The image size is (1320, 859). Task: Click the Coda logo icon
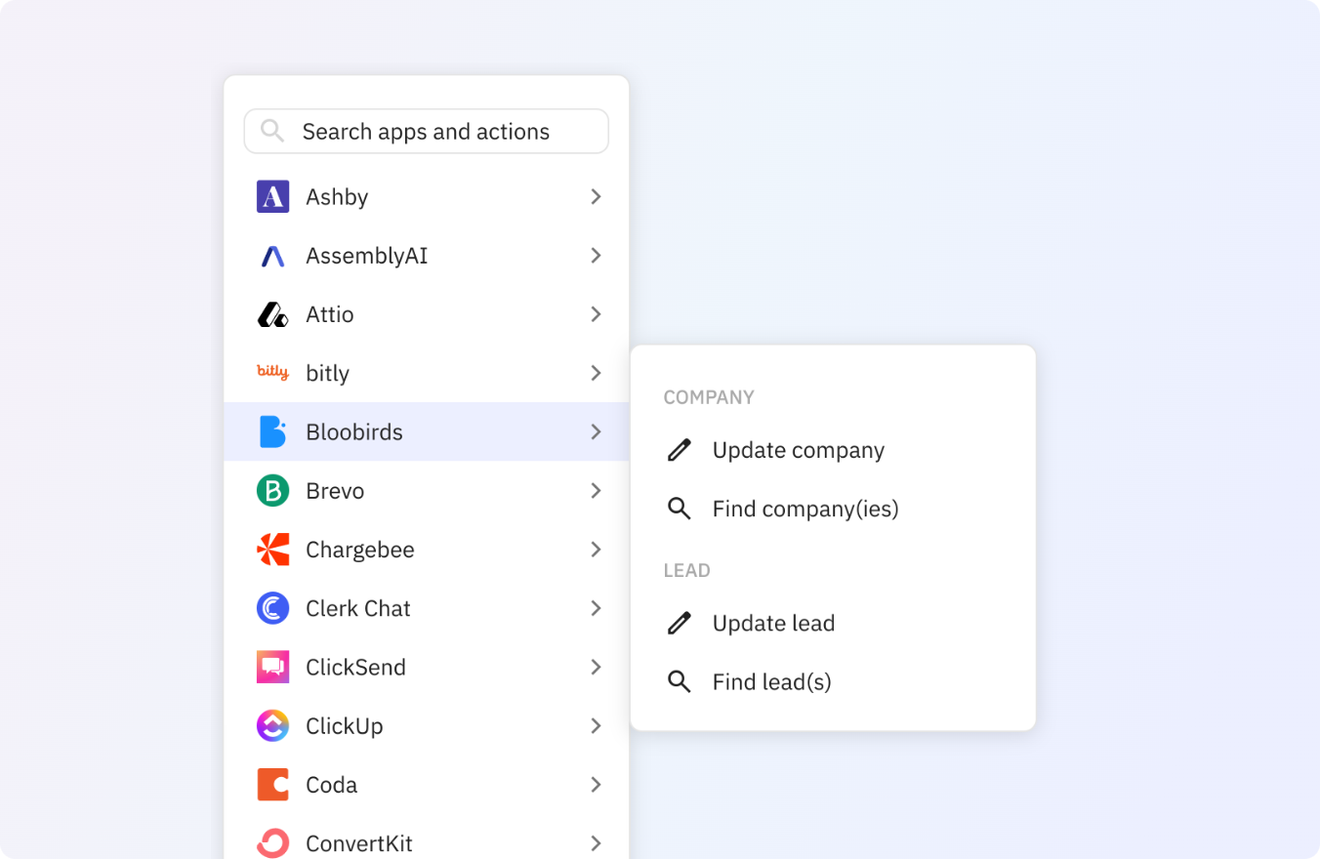[x=272, y=785]
